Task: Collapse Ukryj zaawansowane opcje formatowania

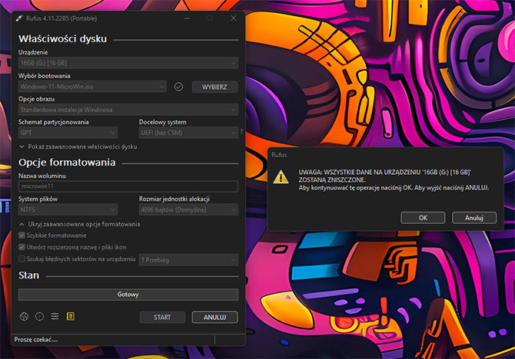Action: pos(79,224)
